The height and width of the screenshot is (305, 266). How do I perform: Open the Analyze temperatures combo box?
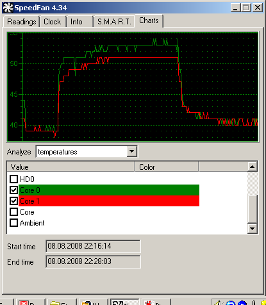point(87,152)
